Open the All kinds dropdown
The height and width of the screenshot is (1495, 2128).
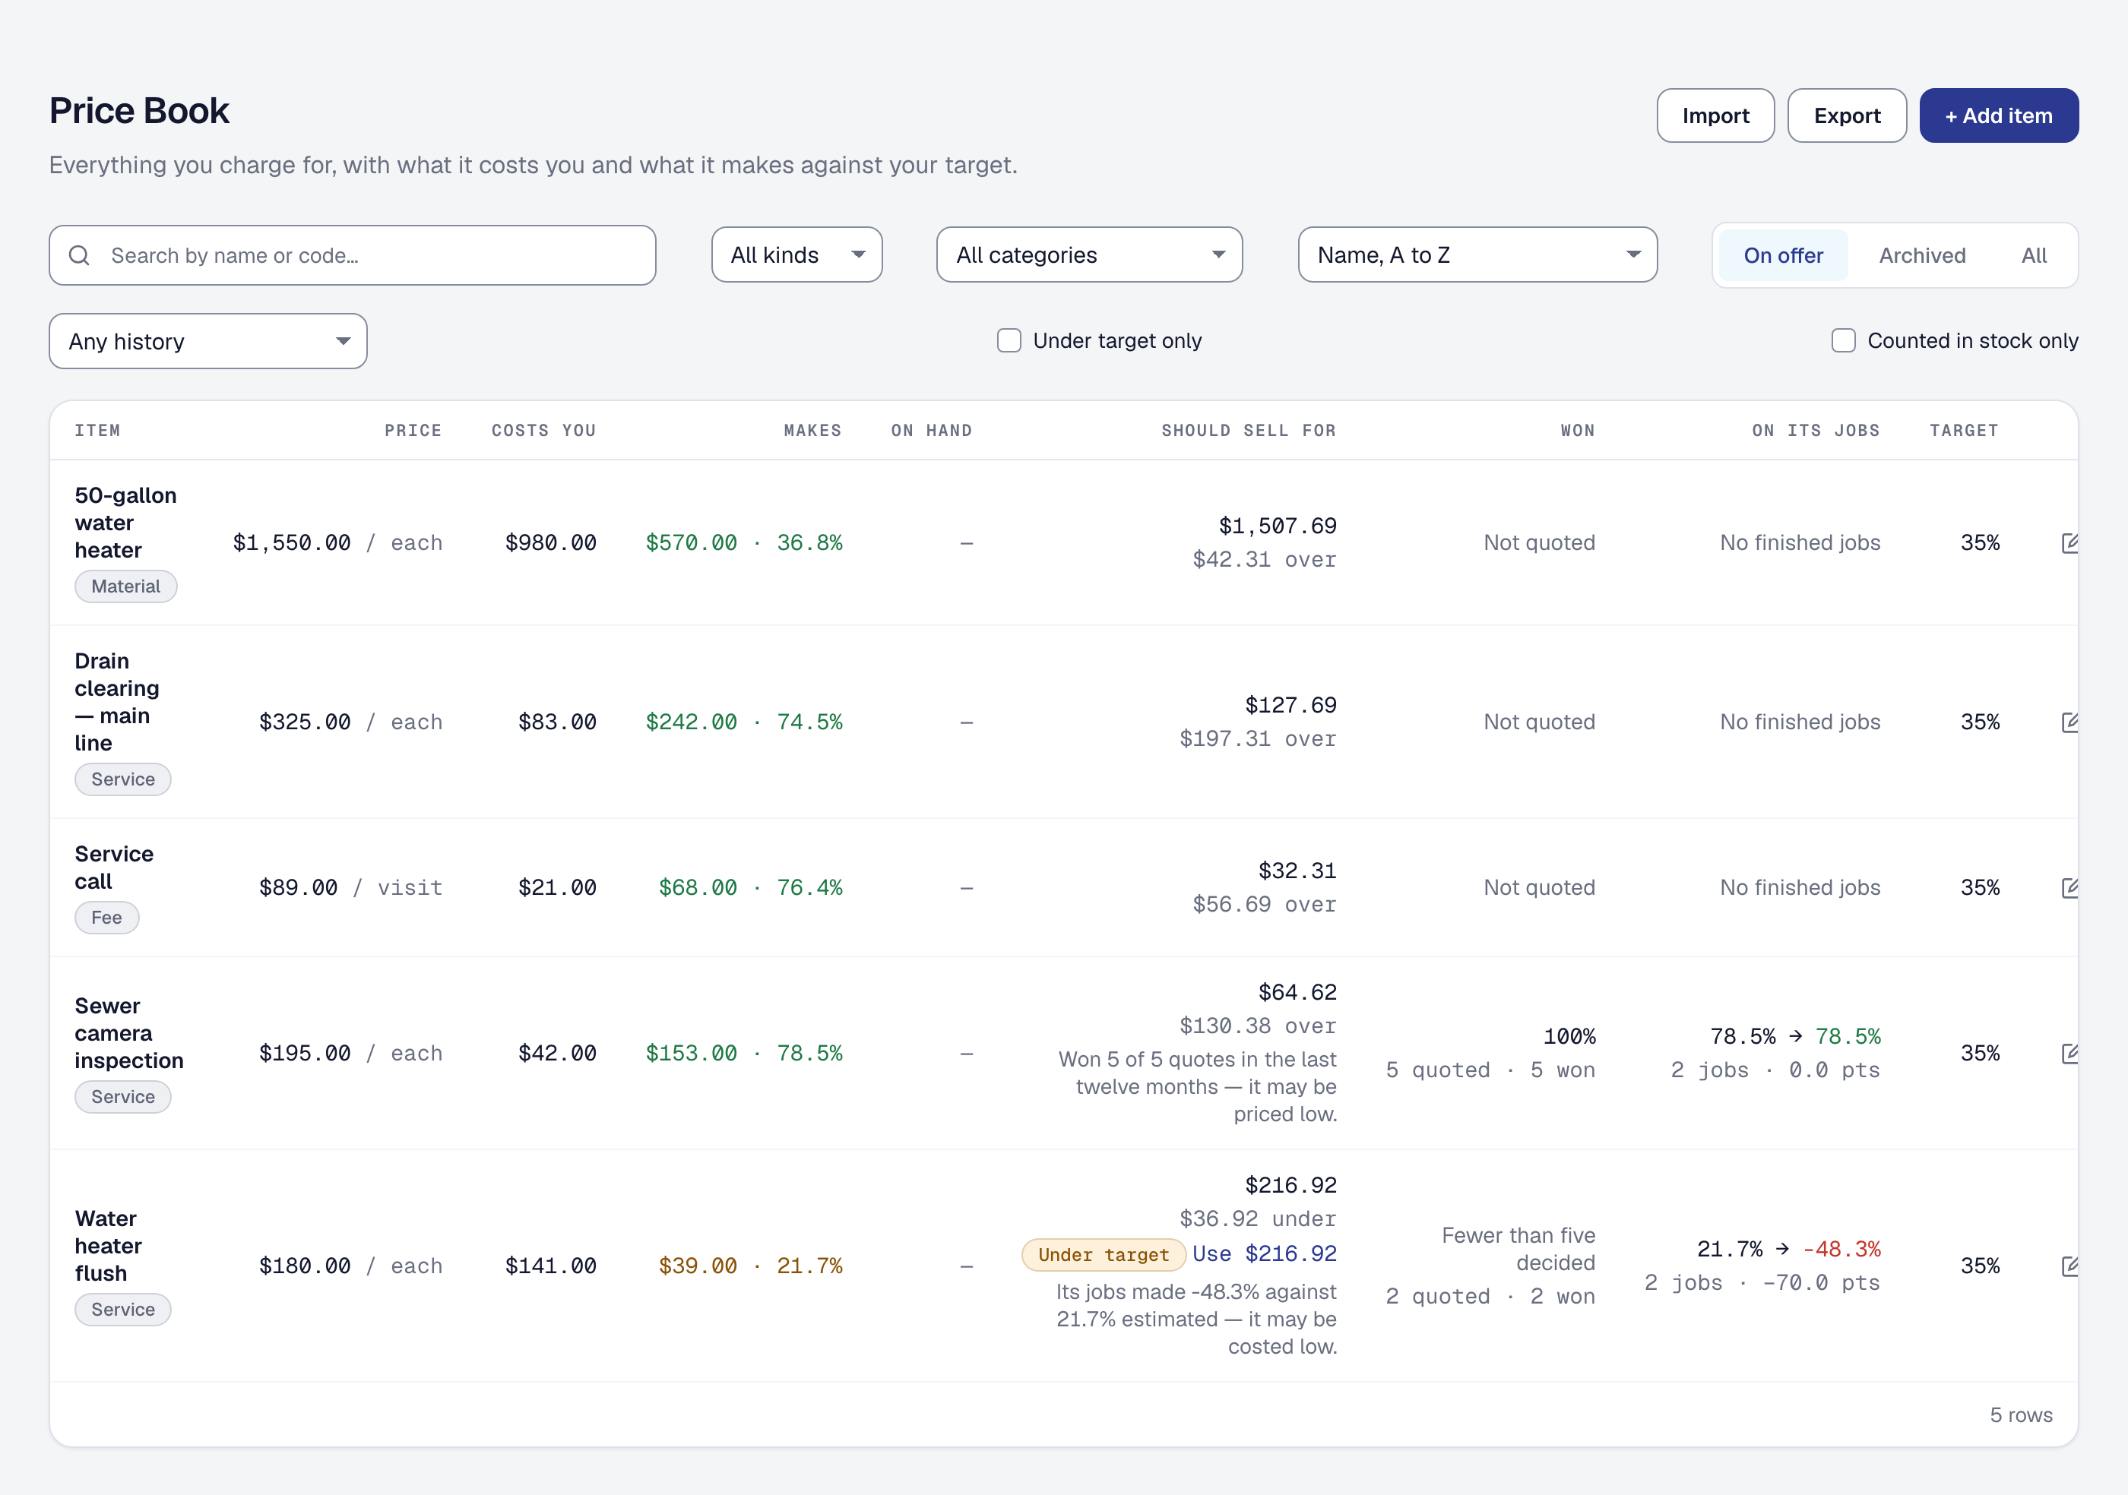[x=796, y=254]
